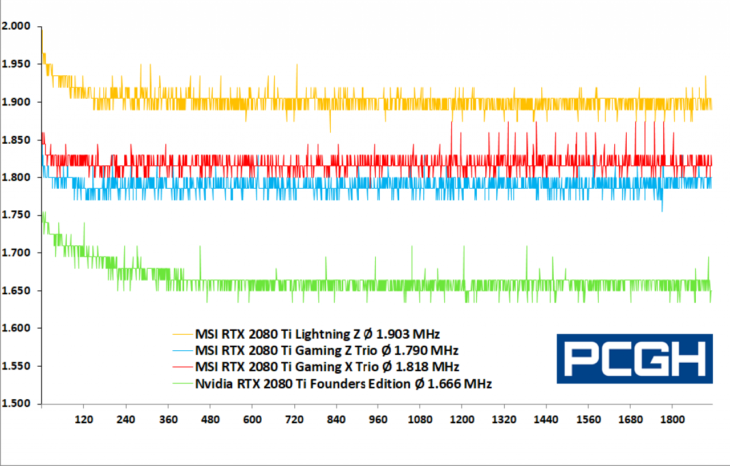Click the 1.800 y-axis label

tap(15, 177)
